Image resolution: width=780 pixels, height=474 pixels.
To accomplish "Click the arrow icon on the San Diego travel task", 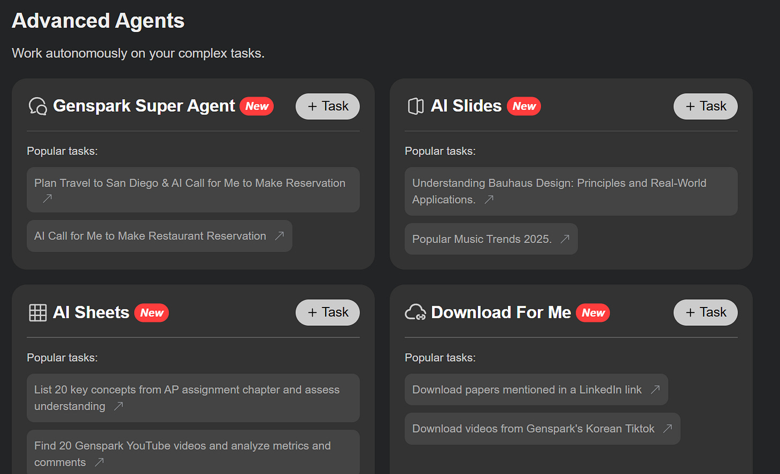I will pyautogui.click(x=47, y=198).
